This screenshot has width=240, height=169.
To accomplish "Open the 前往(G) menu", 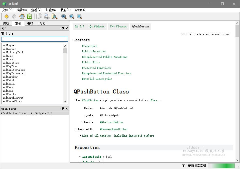I will tap(51, 10).
